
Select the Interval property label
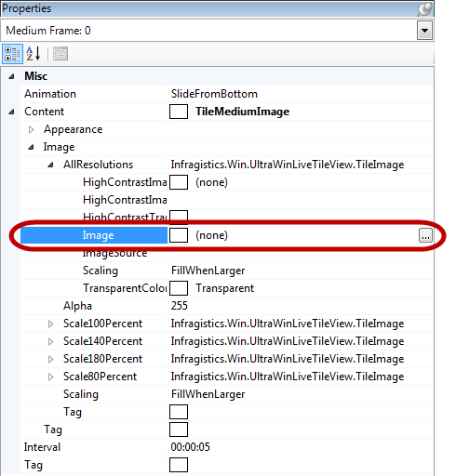coord(42,447)
